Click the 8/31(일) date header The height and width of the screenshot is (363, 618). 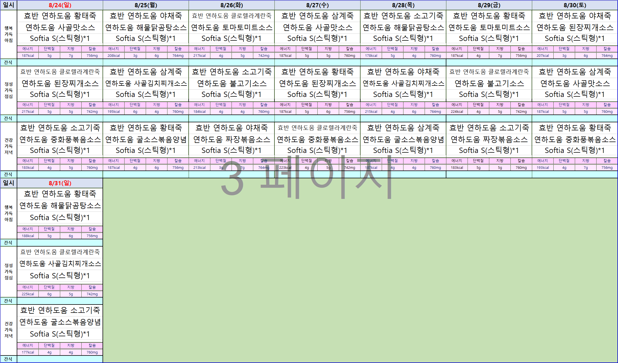point(60,183)
